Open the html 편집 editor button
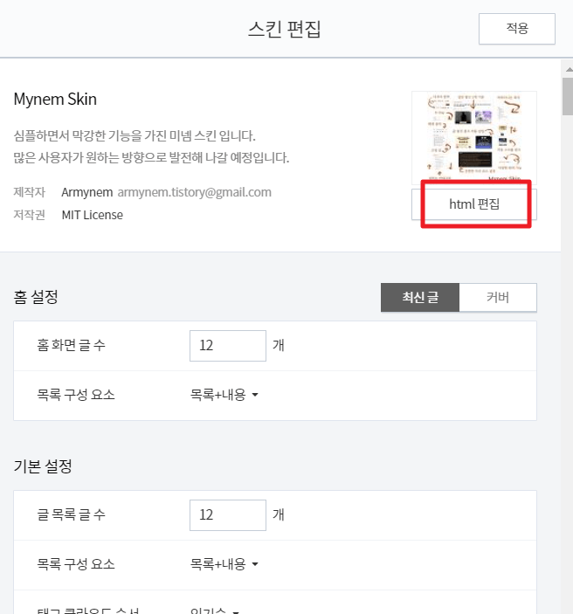The image size is (573, 614). pyautogui.click(x=474, y=204)
